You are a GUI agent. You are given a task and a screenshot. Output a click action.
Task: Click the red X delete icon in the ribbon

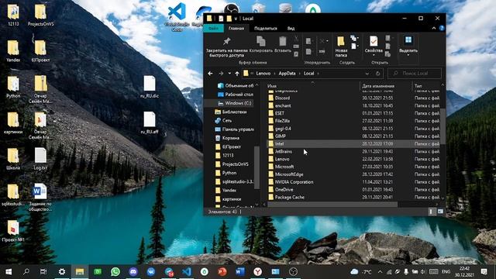[322, 41]
